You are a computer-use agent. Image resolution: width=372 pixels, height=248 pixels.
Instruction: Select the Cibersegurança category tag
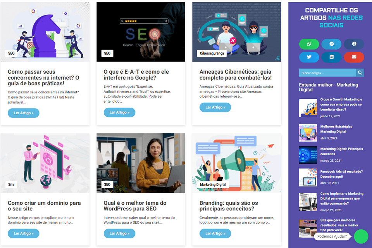point(212,53)
